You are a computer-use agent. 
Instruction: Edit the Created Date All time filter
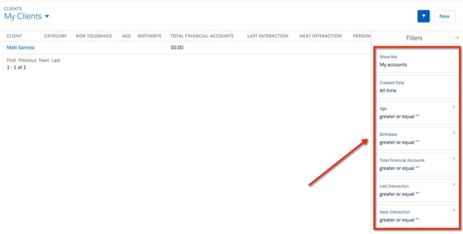point(417,87)
